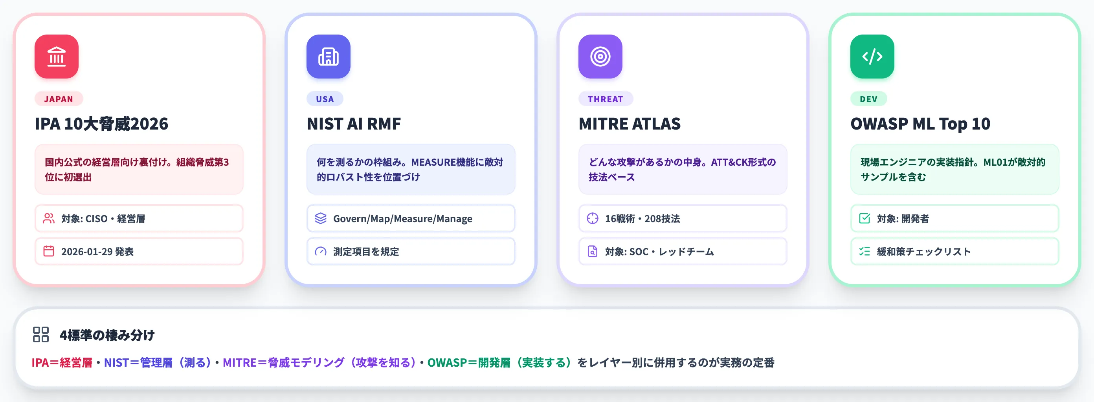Select the DEV tag badge
1094x402 pixels.
868,99
